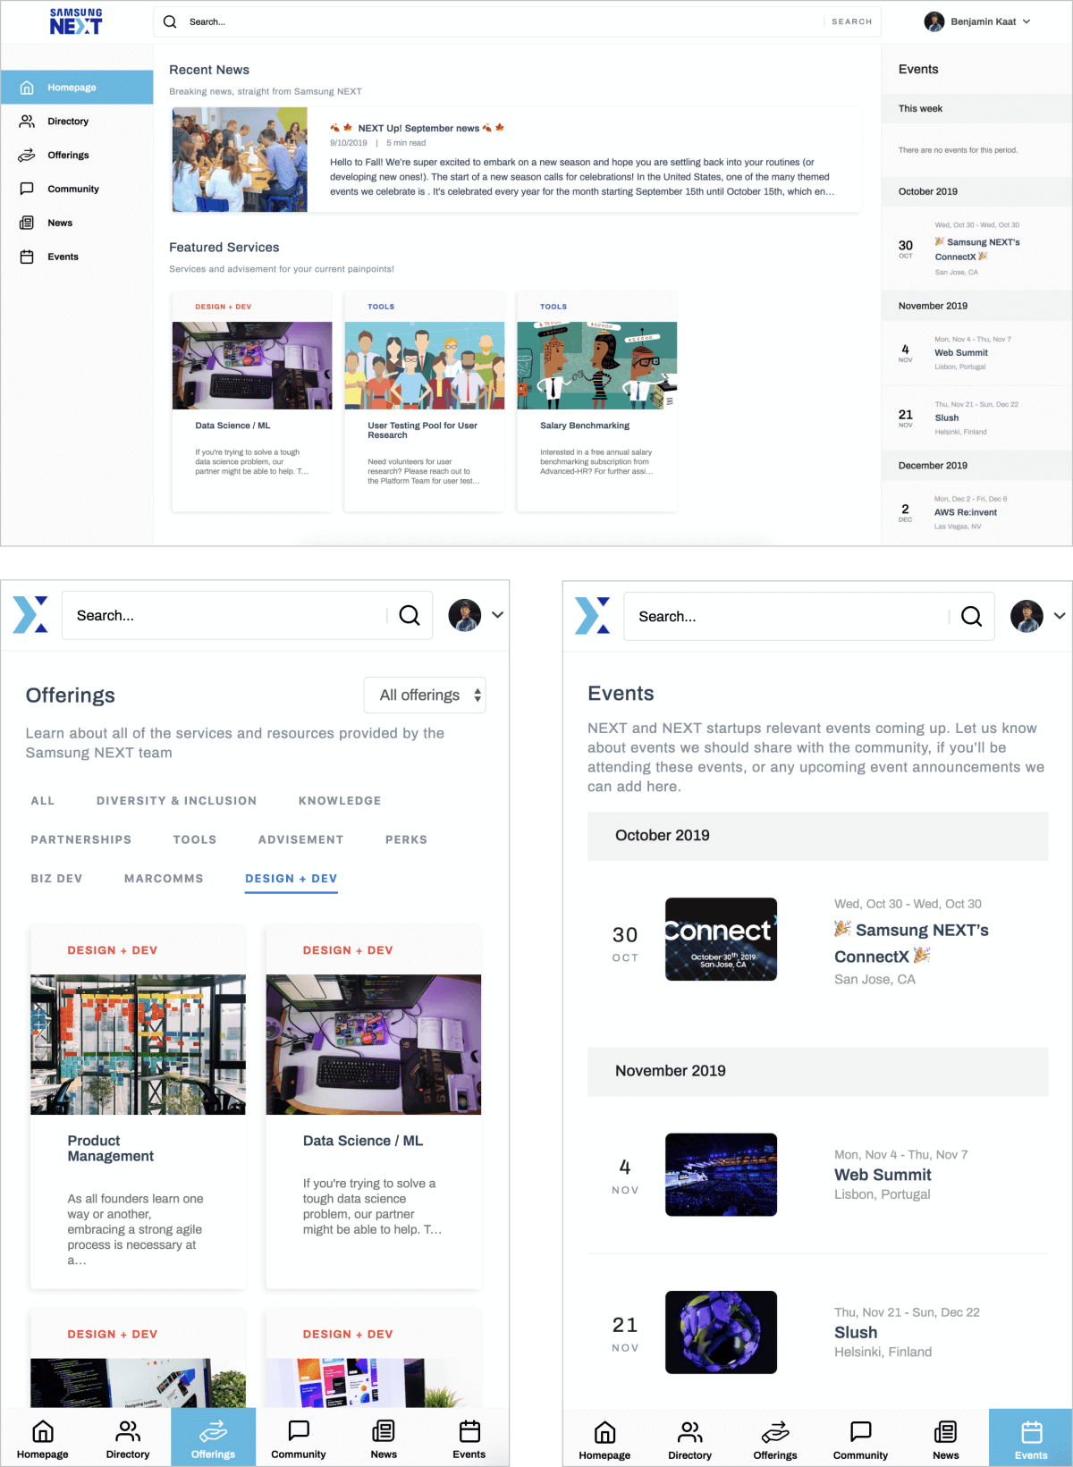Open AWS Re:invent event in desktop sidebar
The width and height of the screenshot is (1073, 1467).
coord(966,512)
